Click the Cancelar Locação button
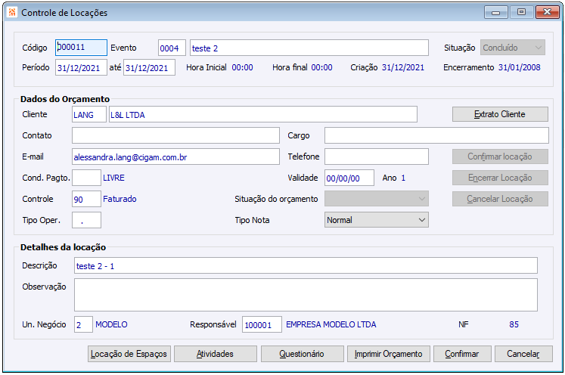 (500, 199)
